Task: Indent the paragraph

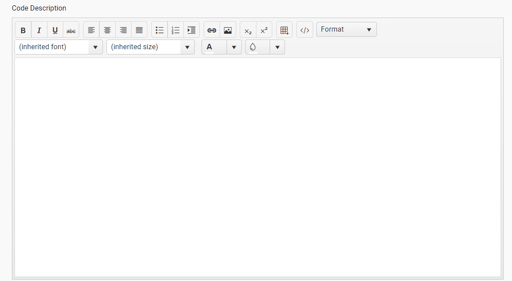Action: (191, 30)
